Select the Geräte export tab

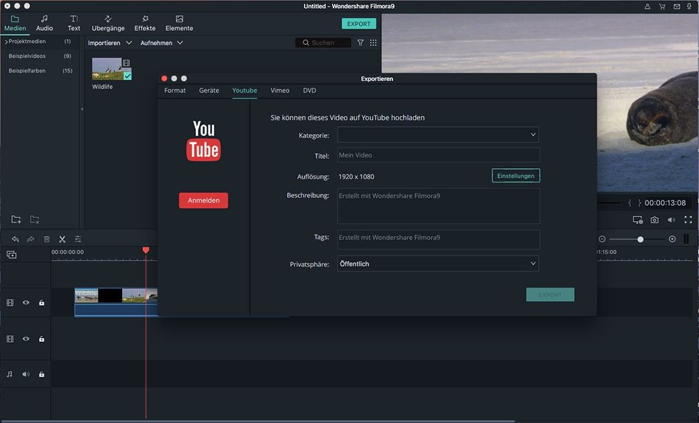click(209, 90)
